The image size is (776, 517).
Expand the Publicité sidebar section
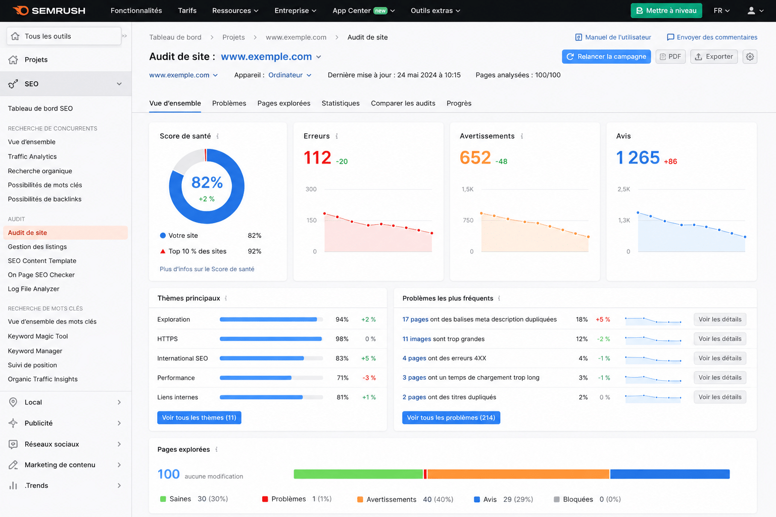(119, 423)
